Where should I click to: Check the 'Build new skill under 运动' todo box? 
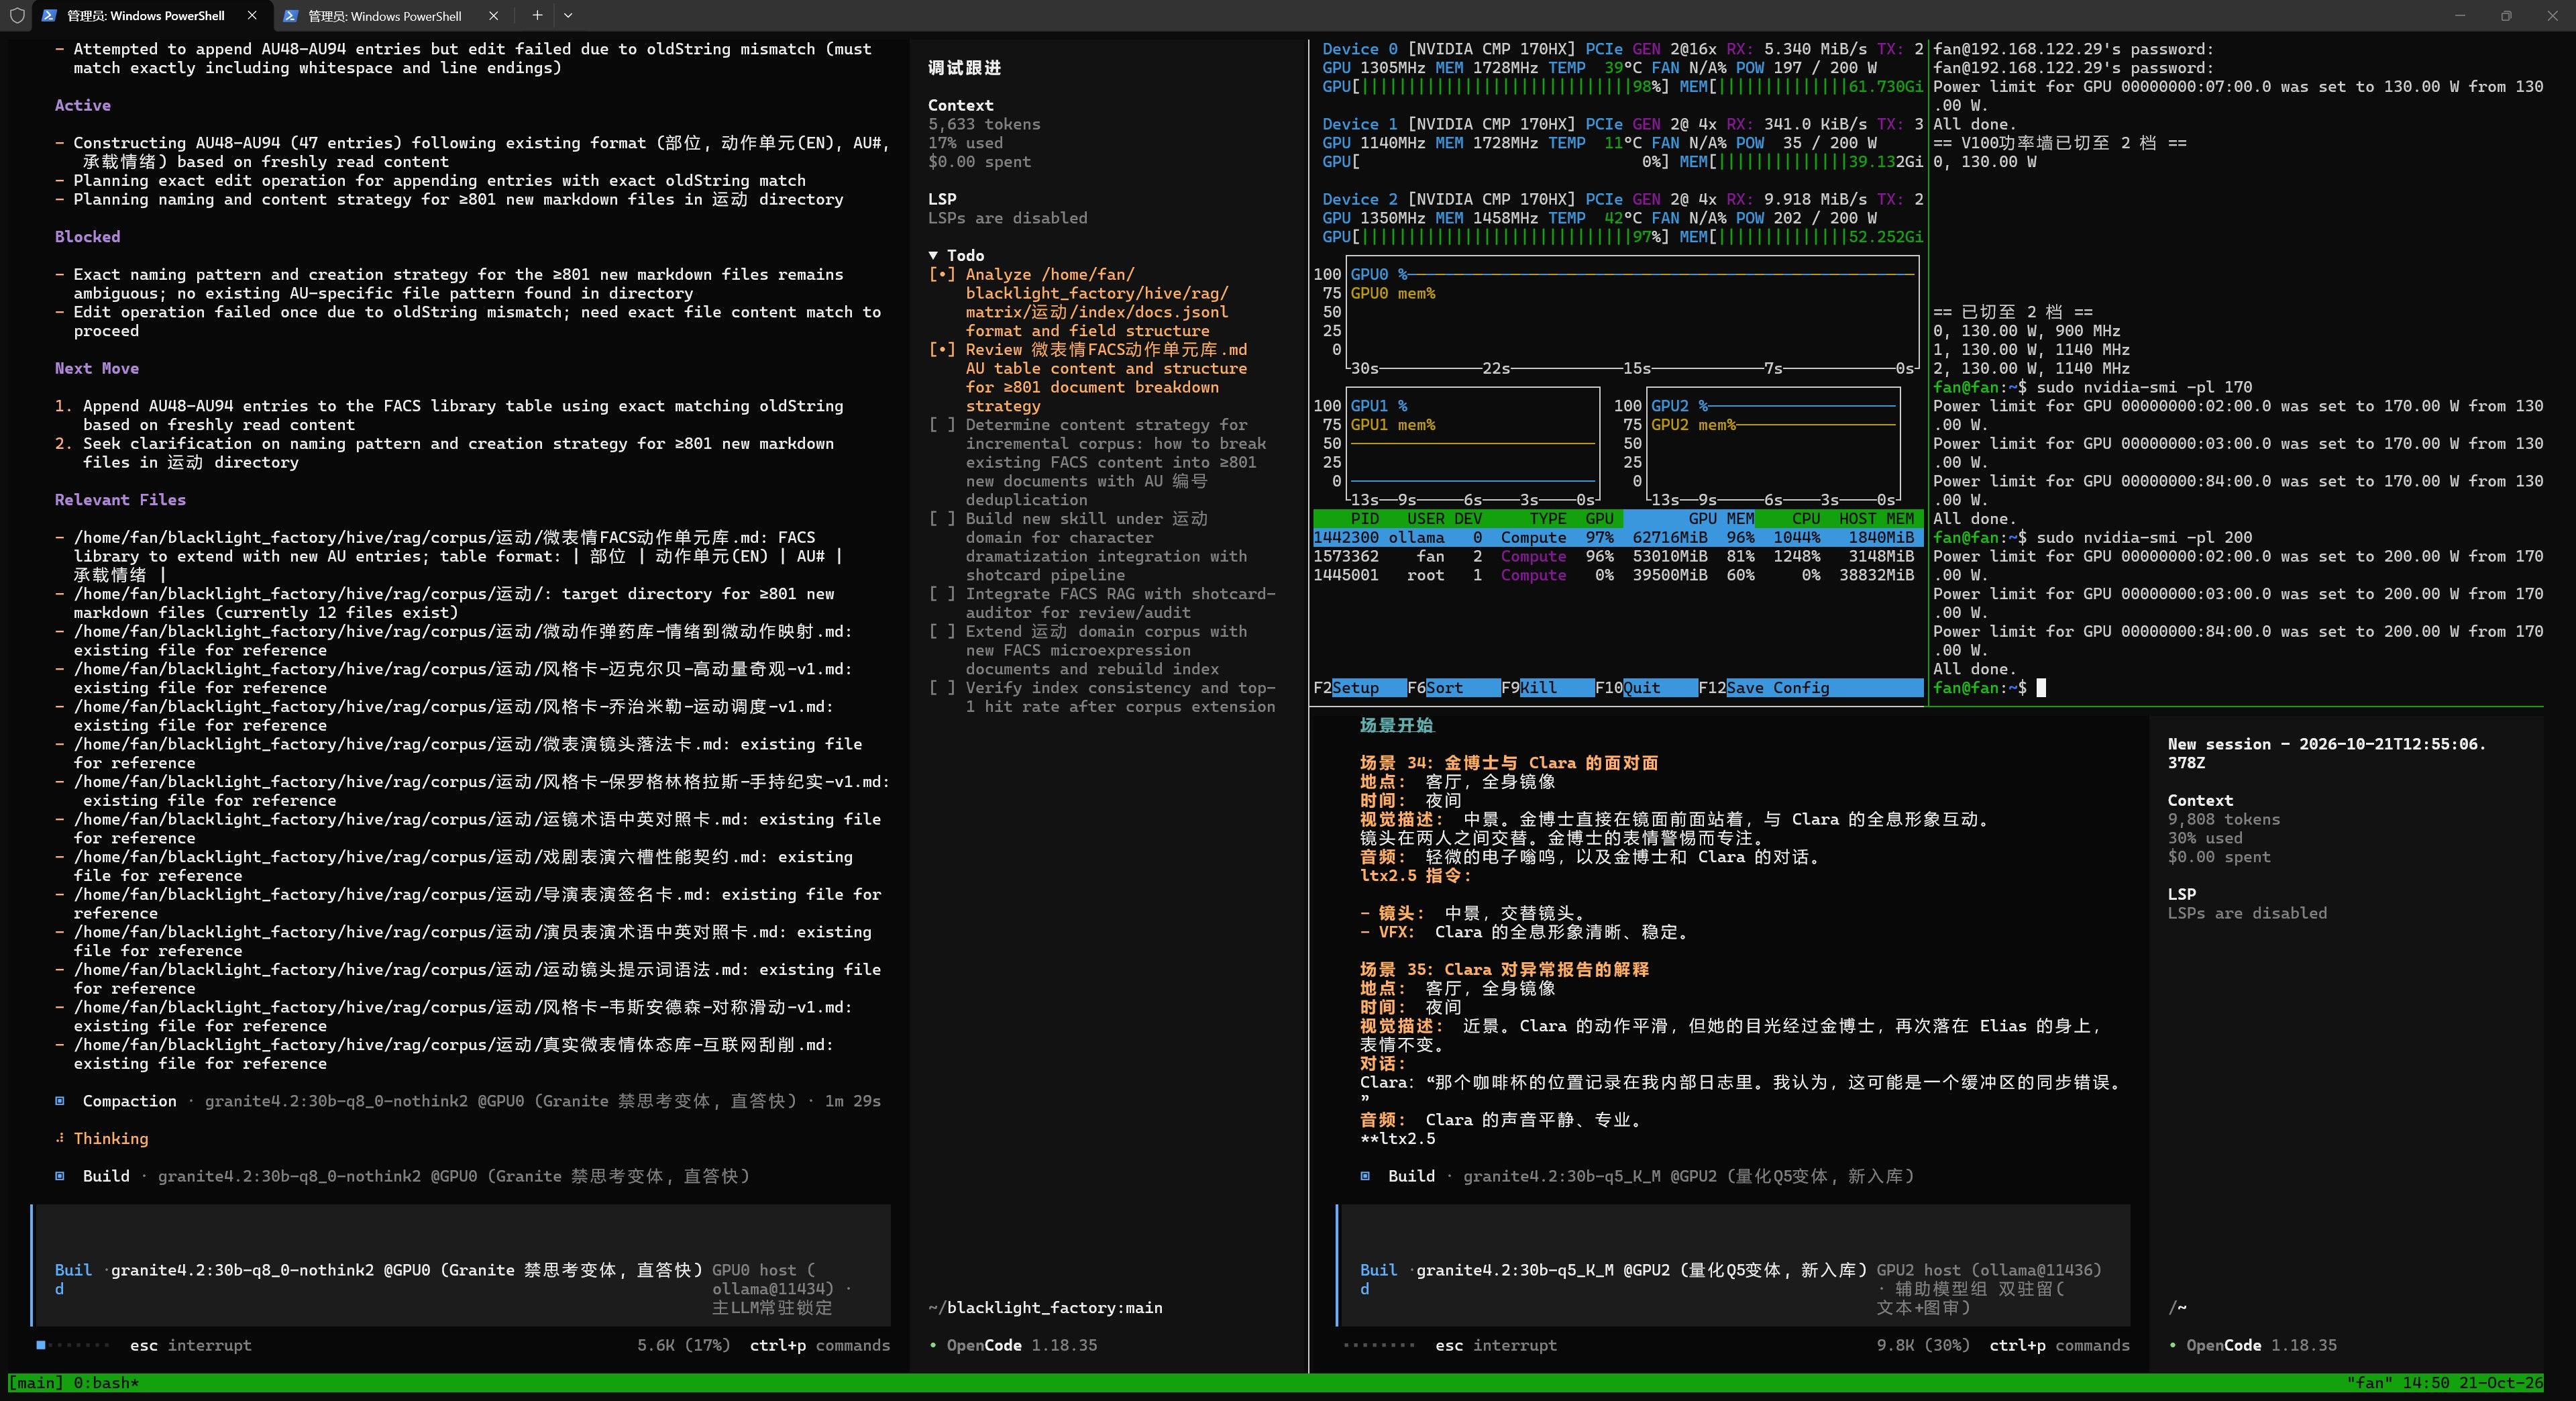(x=942, y=519)
